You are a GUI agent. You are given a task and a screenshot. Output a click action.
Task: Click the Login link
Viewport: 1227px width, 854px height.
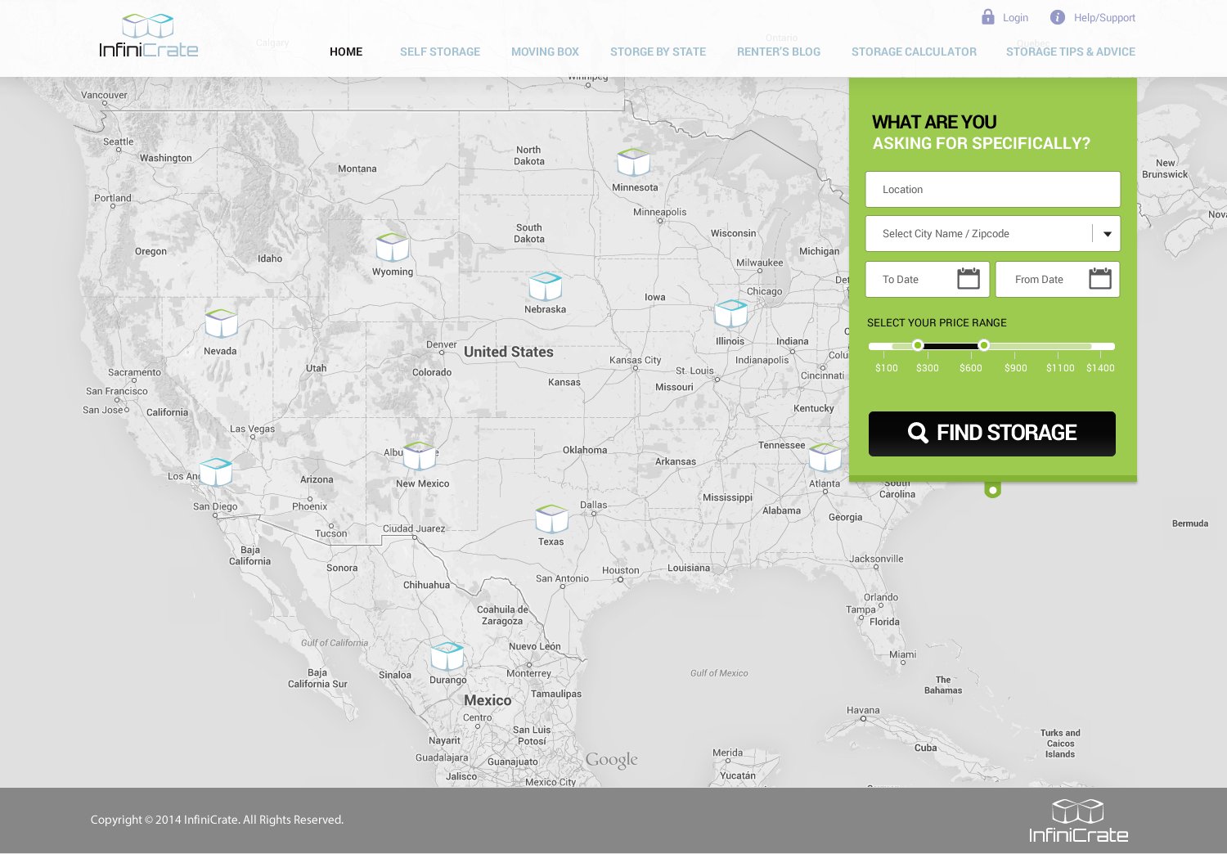1015,18
